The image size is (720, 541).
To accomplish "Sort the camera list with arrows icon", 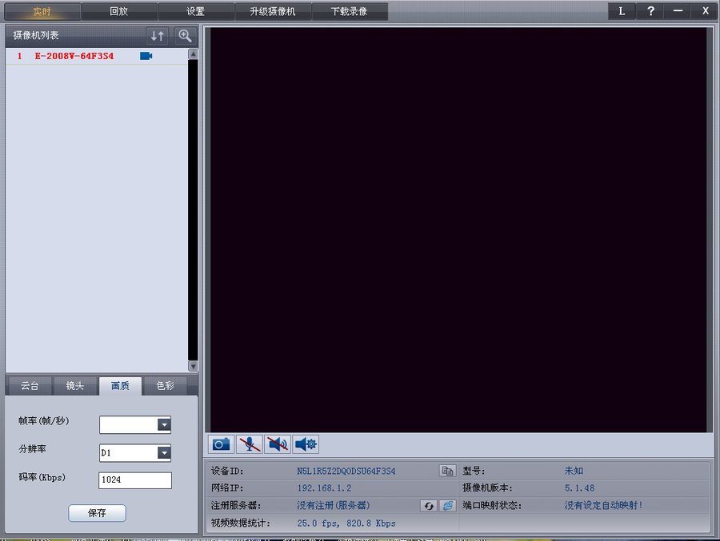I will click(x=157, y=36).
